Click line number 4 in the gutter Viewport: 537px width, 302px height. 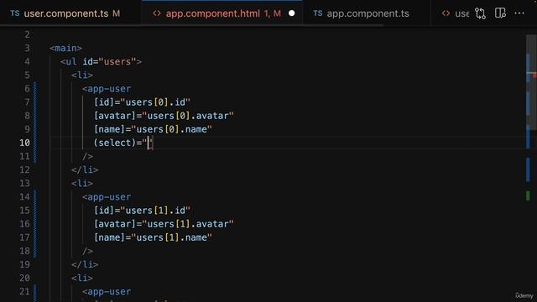coord(27,61)
